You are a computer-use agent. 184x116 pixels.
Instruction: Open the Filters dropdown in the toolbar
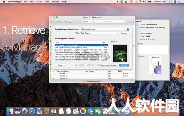click(x=88, y=22)
